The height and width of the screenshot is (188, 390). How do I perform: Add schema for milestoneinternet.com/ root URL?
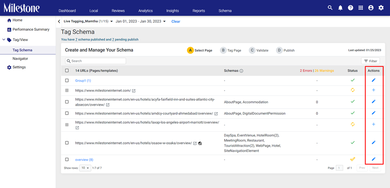[373, 90]
